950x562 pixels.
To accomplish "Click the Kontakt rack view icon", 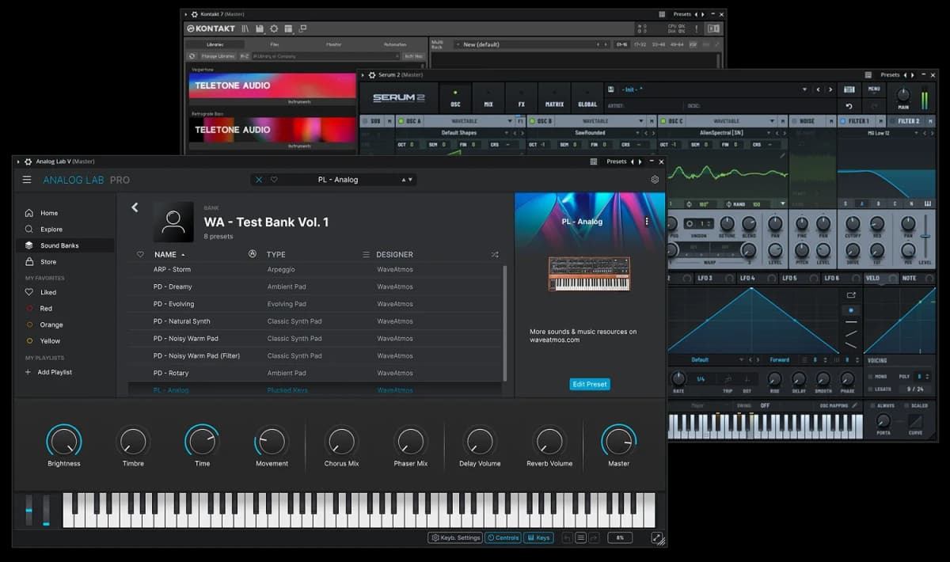I will (x=288, y=28).
